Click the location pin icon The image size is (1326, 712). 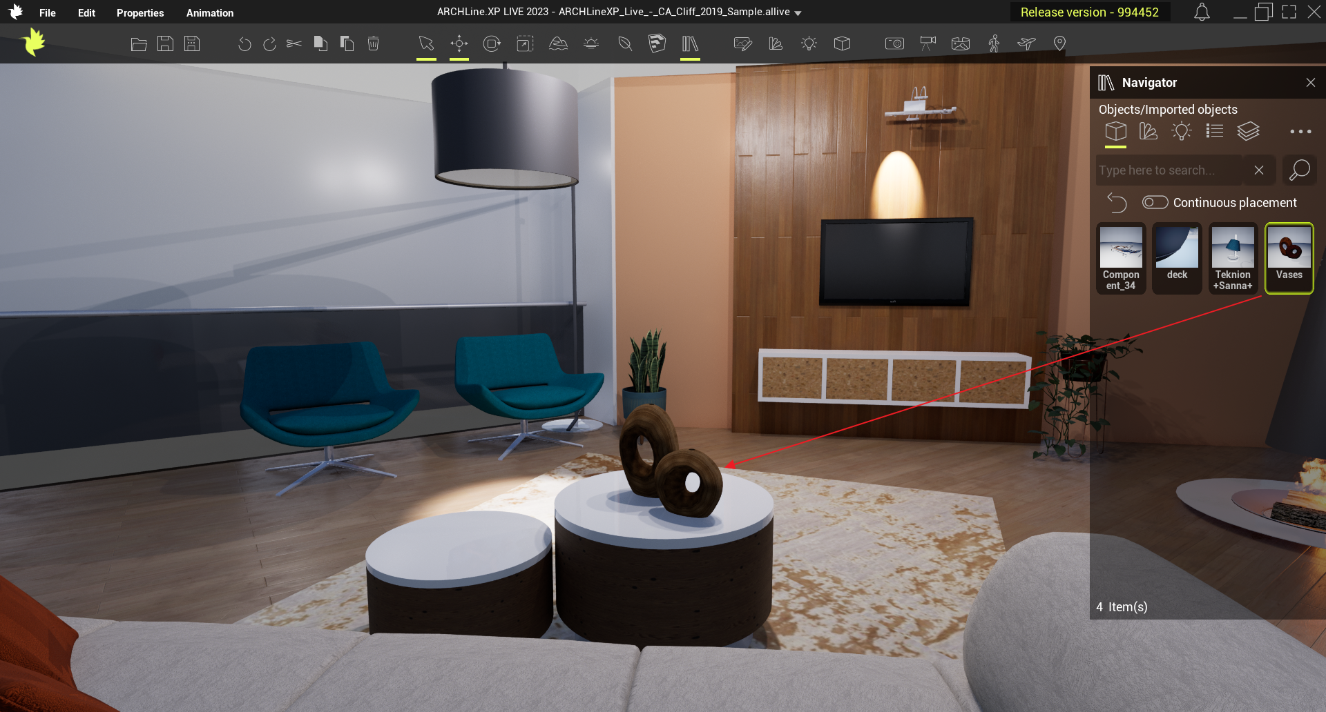pos(1059,43)
